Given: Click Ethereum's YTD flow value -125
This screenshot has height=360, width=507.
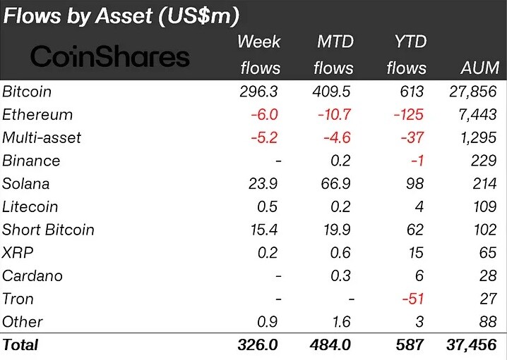Looking at the screenshot, I should (409, 115).
